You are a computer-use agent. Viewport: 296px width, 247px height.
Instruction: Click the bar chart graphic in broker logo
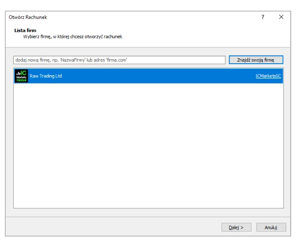tap(18, 73)
